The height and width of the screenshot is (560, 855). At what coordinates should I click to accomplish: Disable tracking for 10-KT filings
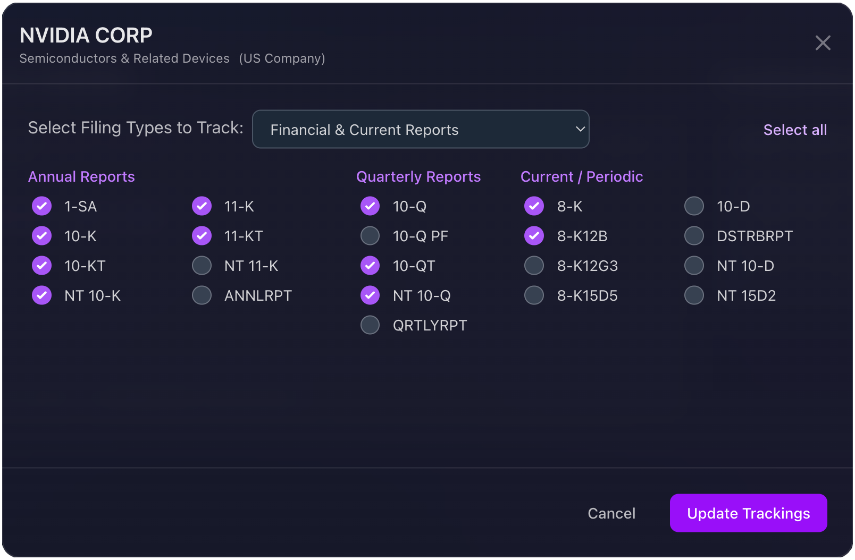point(42,266)
